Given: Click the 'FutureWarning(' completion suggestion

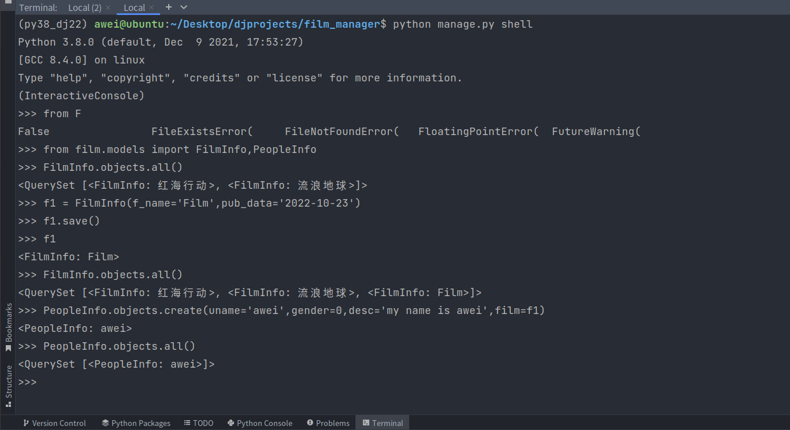Looking at the screenshot, I should click(x=596, y=132).
